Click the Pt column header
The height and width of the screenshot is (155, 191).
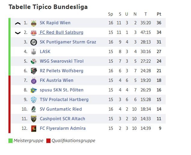point(159,14)
